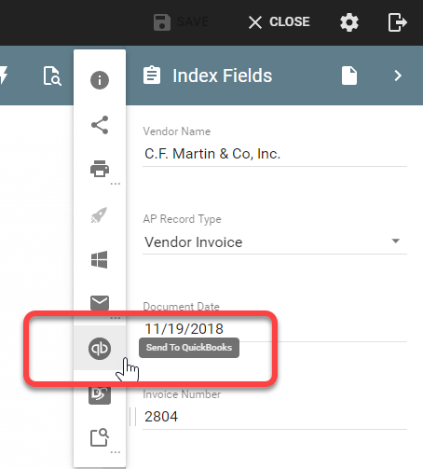Viewport: 423px width, 469px height.
Task: Open the settings gear icon
Action: click(349, 22)
